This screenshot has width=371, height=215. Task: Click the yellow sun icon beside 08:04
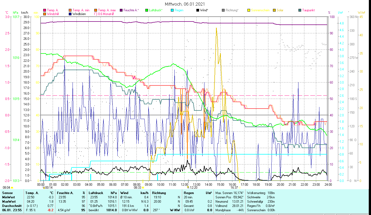pos(12,188)
